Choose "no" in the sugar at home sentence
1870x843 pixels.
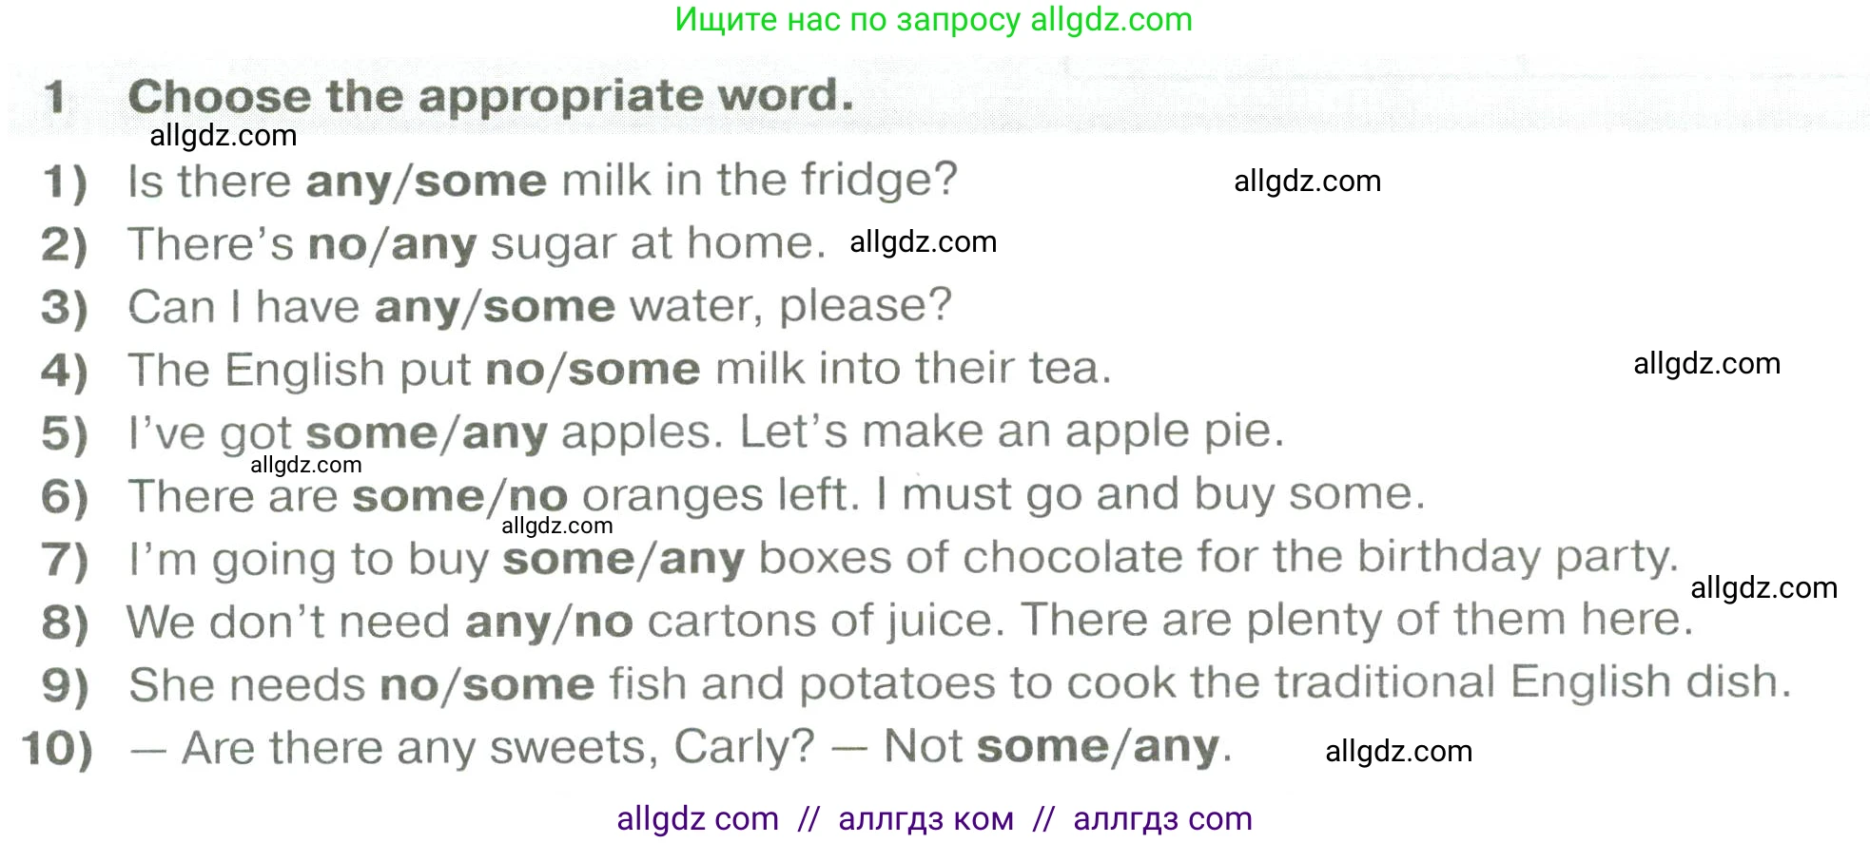[x=338, y=244]
